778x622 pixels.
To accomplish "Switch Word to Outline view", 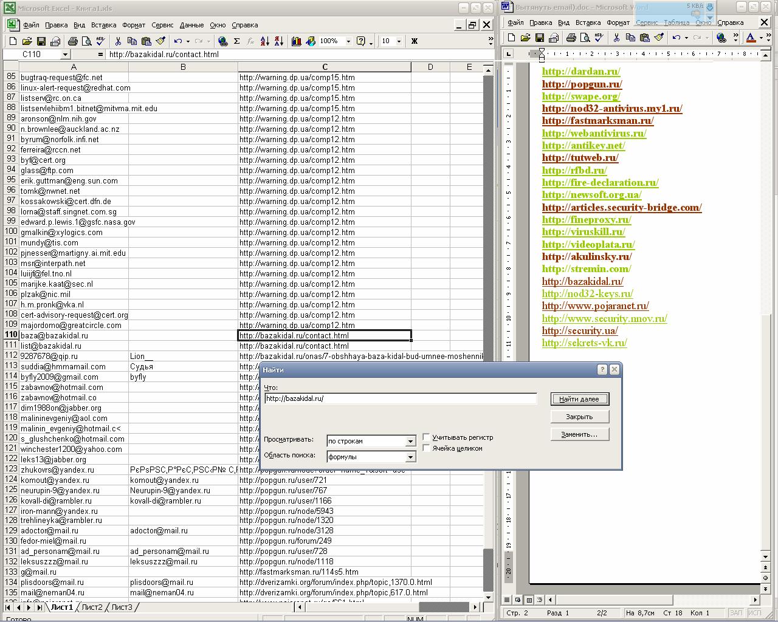I will [540, 600].
